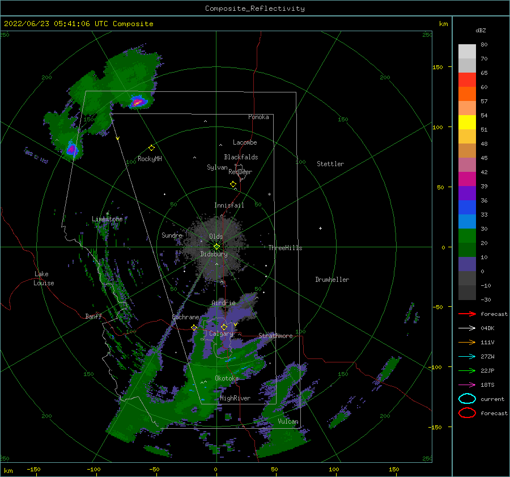Click the Sundre town label

[172, 235]
